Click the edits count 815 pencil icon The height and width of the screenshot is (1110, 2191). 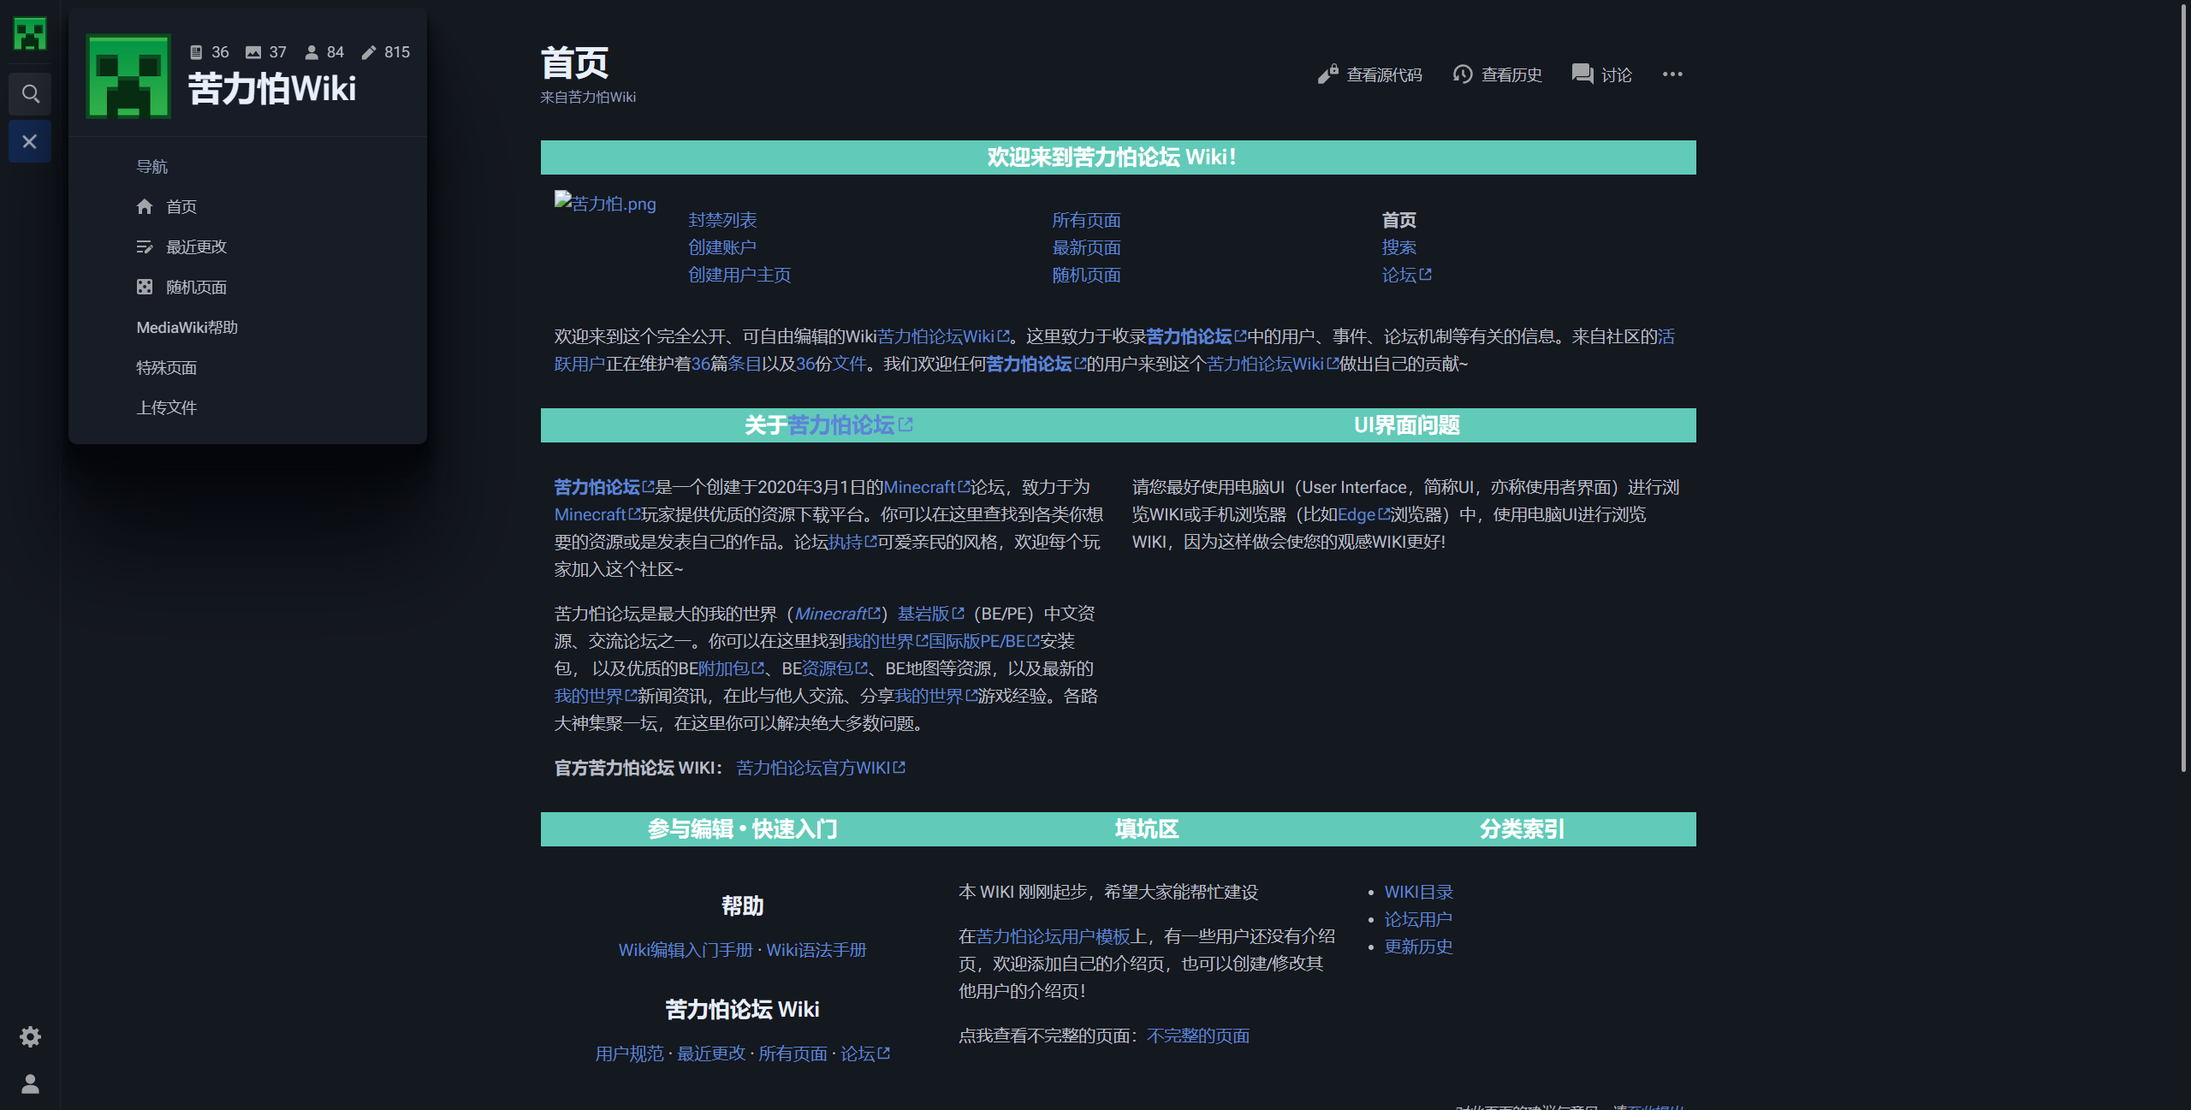369,52
